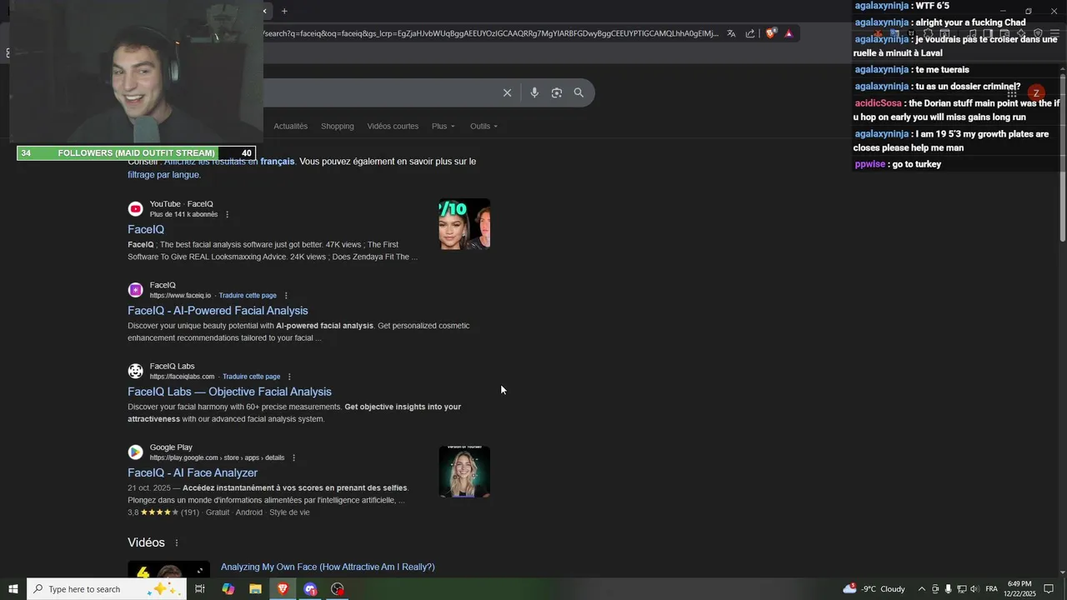Open FaceIQ - AI-Powered Facial Analysis link
Screen dimensions: 1067x600
click(x=218, y=310)
